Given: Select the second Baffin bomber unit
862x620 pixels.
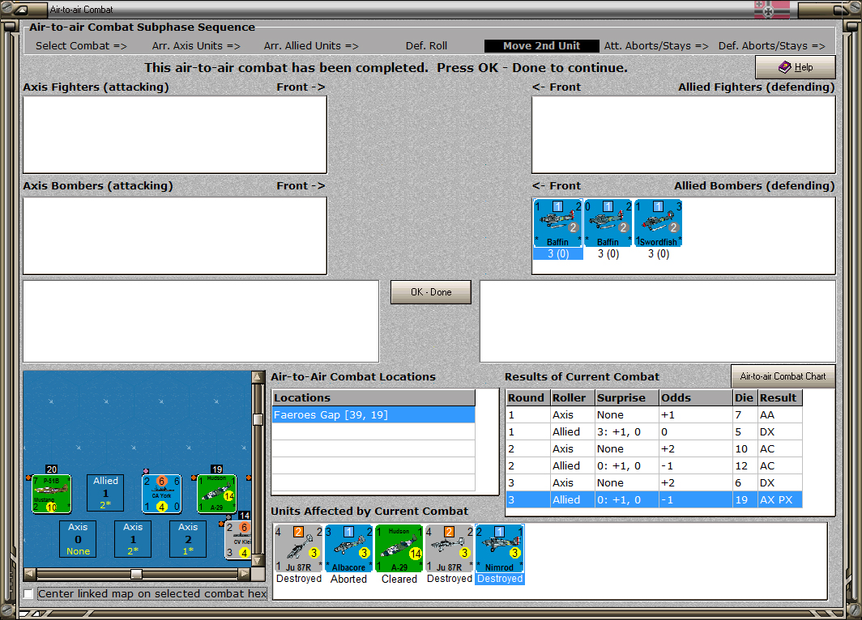Looking at the screenshot, I should tap(608, 223).
